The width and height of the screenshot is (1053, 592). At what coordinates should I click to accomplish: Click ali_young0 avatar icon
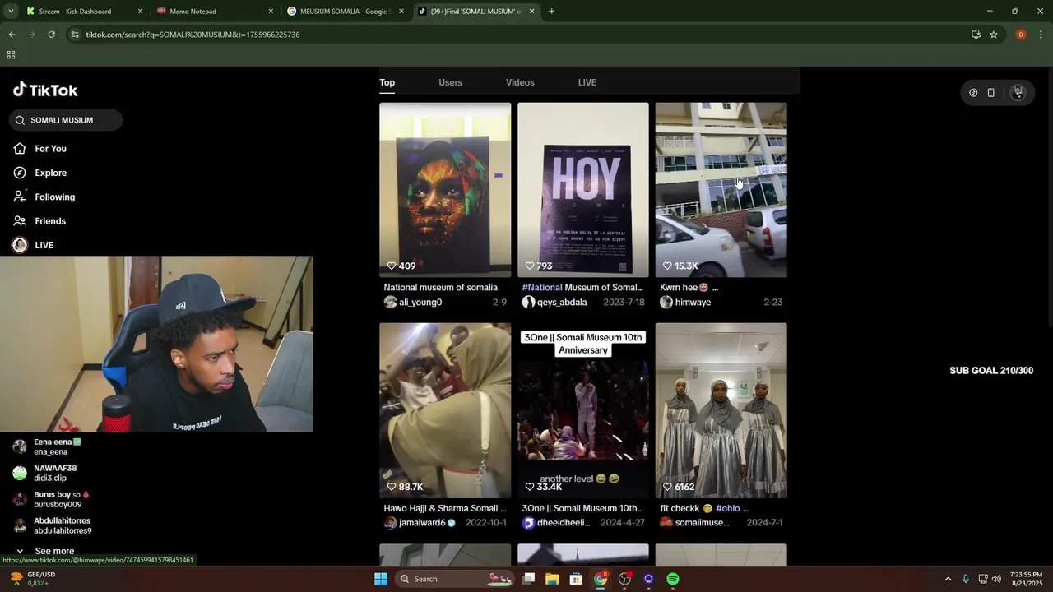pos(390,303)
